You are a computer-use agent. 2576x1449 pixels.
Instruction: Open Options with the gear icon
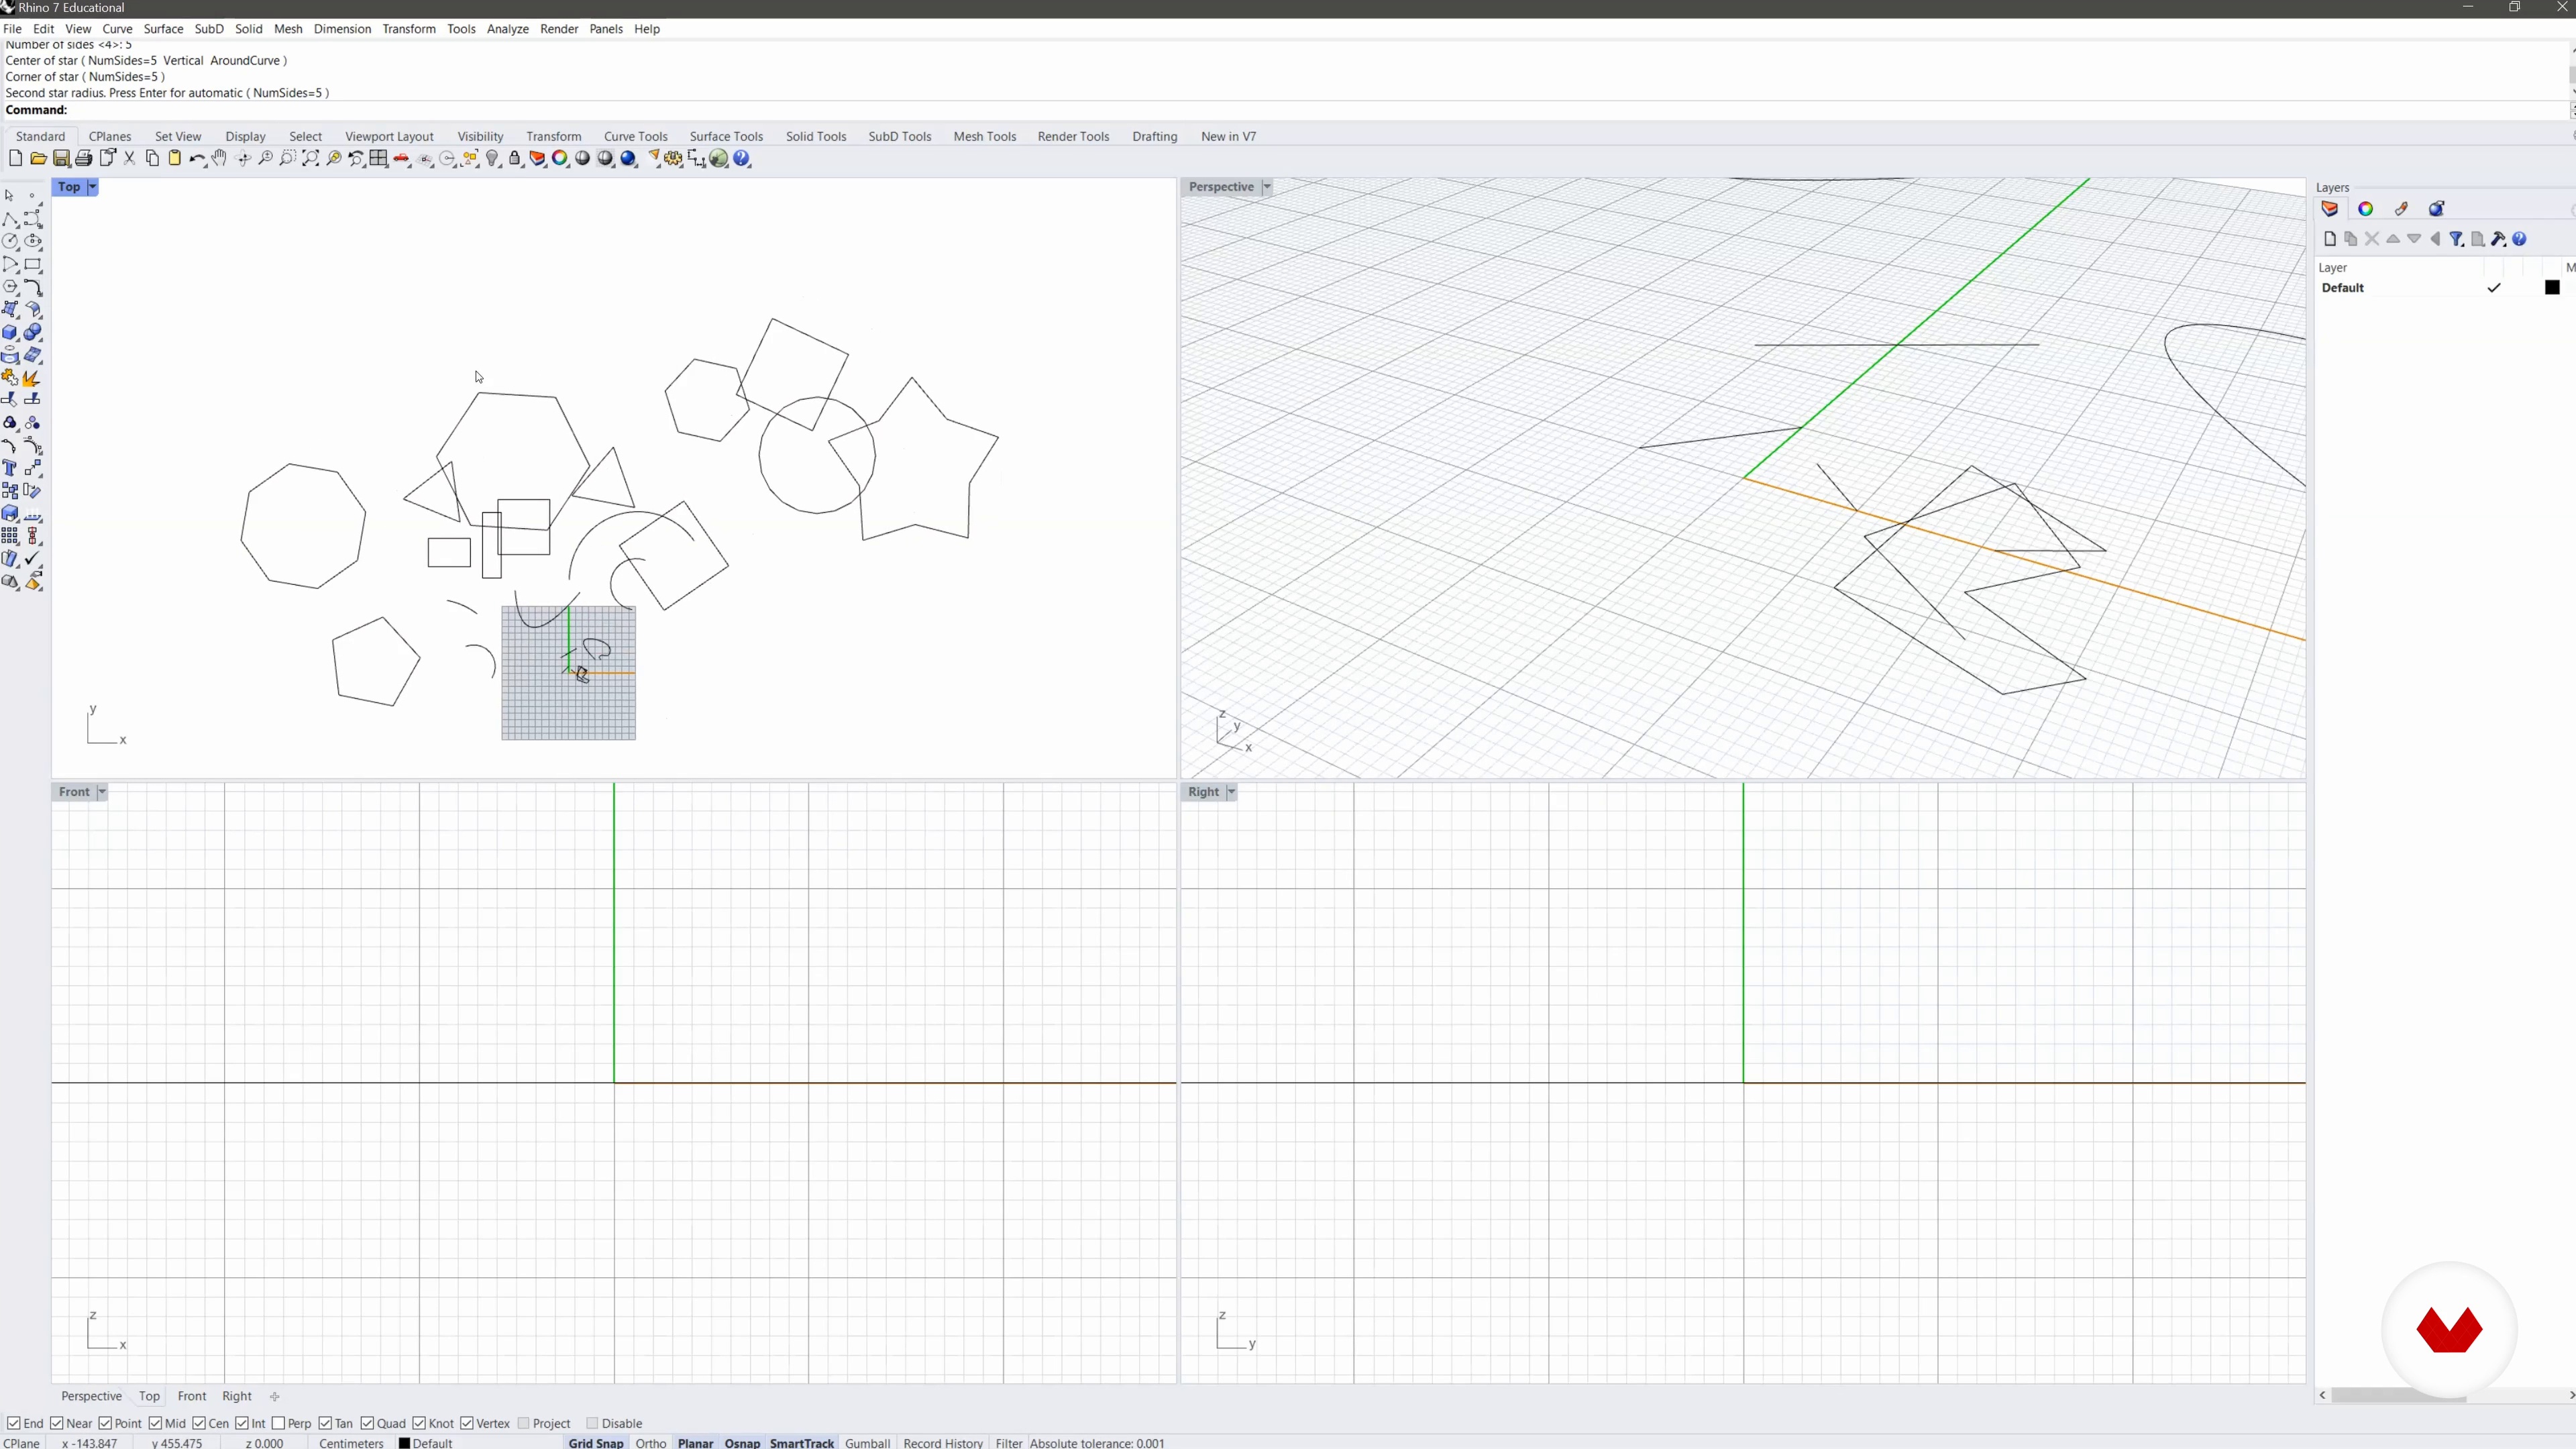coord(674,158)
